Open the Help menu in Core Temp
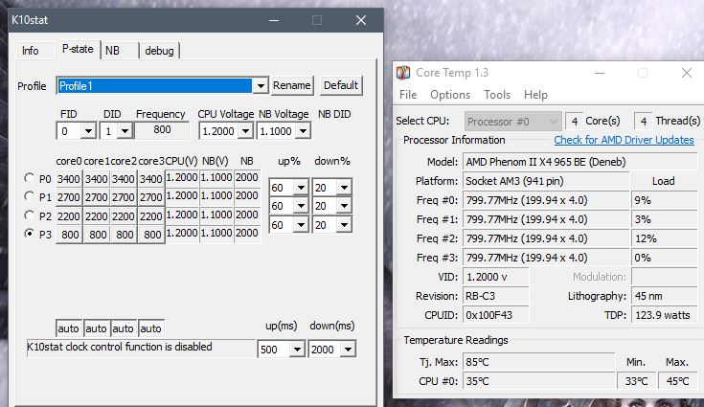Screen dimensions: 704x407 tap(535, 95)
